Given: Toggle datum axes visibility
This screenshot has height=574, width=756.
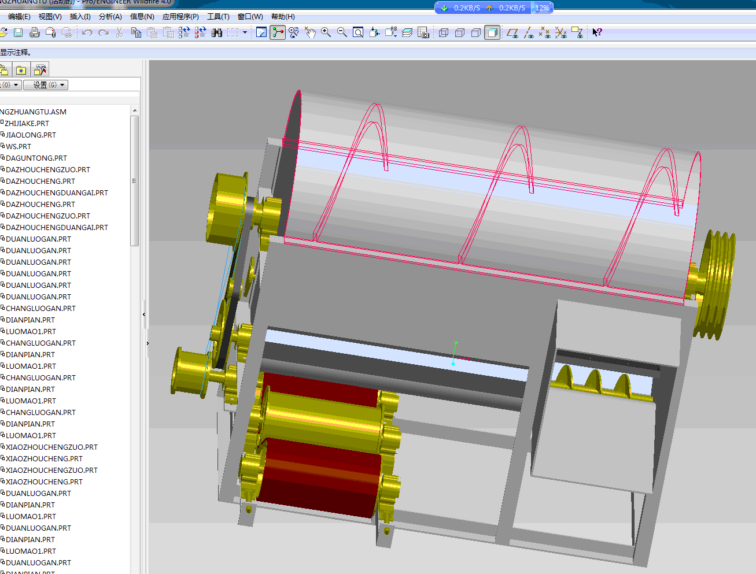Looking at the screenshot, I should pos(529,32).
